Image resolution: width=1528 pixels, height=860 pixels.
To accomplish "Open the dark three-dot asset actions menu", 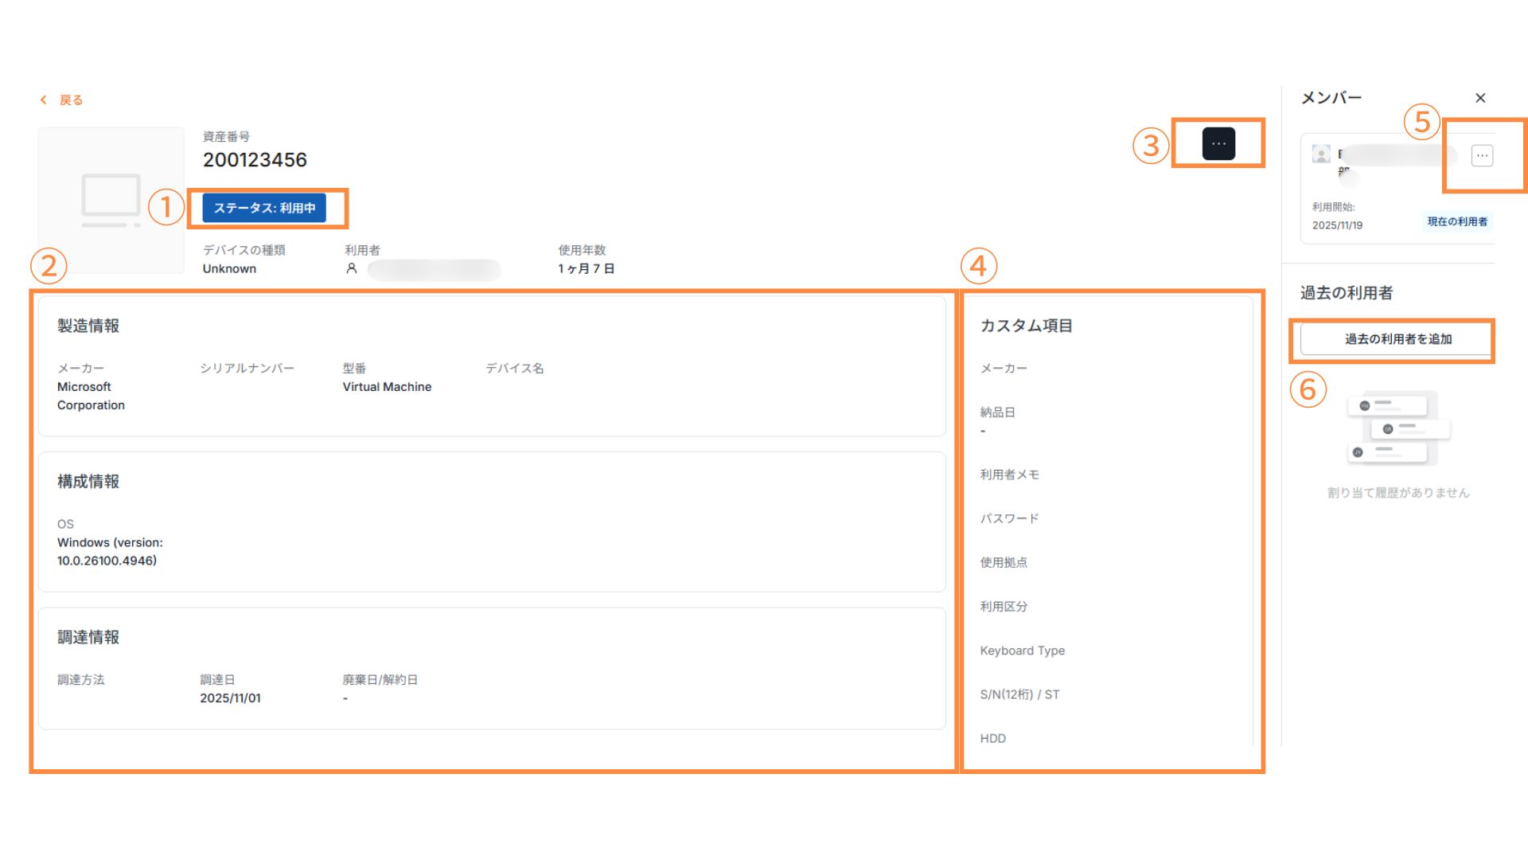I will 1218,144.
